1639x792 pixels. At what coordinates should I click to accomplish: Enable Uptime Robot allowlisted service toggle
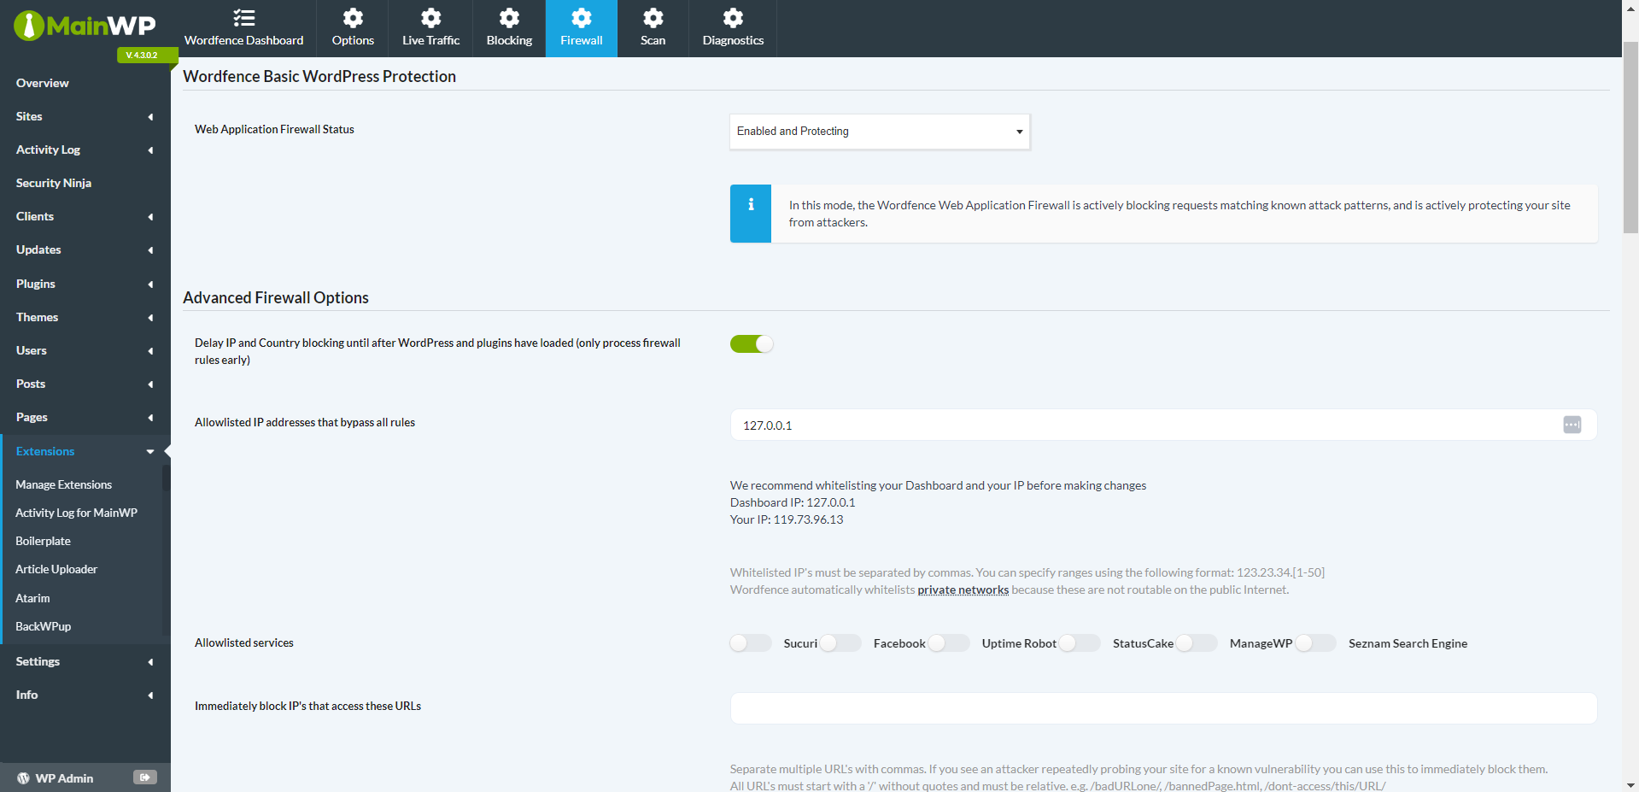tap(950, 643)
